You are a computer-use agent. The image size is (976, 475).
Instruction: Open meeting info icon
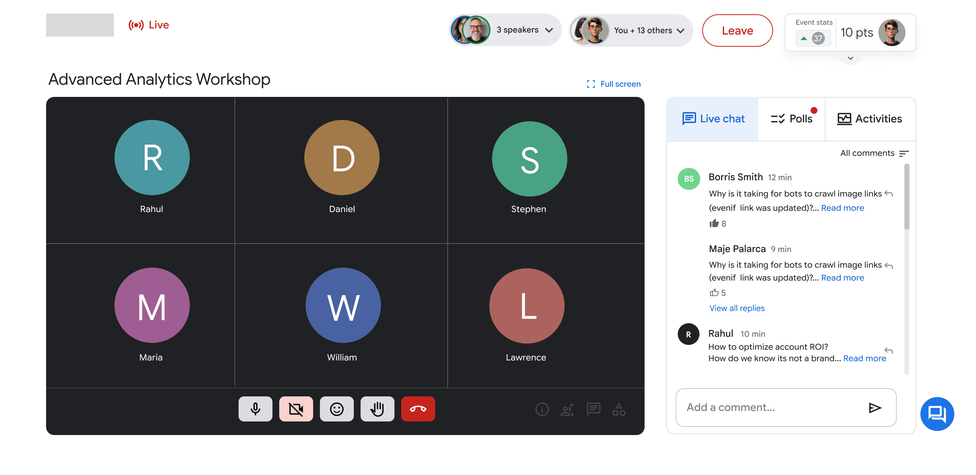(542, 409)
